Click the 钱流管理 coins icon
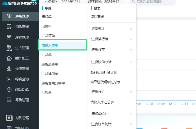 (9, 69)
